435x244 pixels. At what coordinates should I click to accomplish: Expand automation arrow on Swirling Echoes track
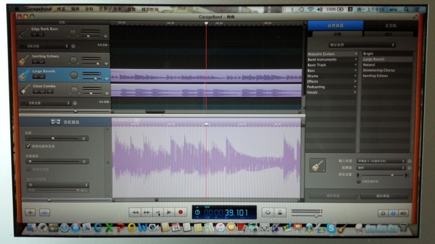106,64
